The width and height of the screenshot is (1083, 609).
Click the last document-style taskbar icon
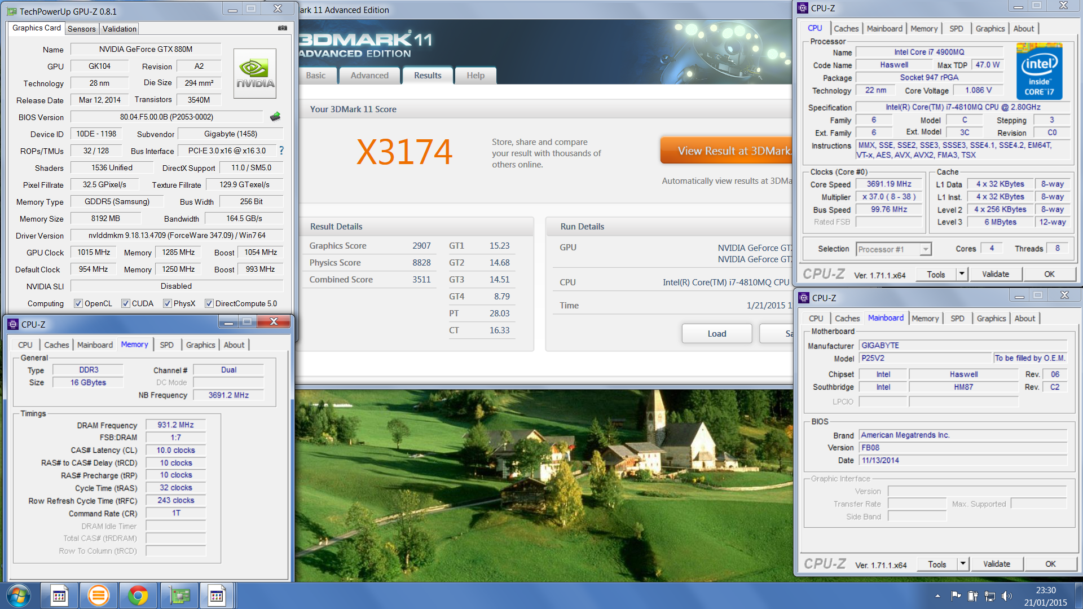tap(217, 595)
